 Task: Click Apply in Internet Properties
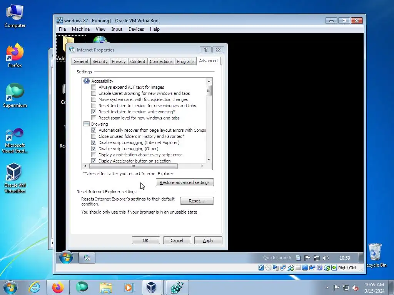point(208,240)
